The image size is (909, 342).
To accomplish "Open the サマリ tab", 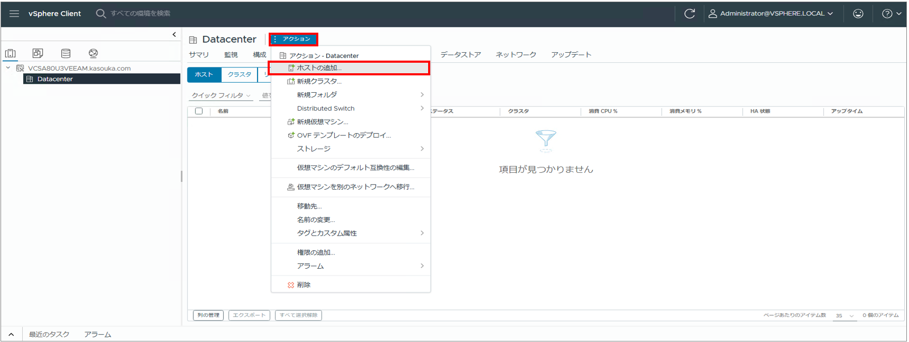I will click(x=199, y=55).
